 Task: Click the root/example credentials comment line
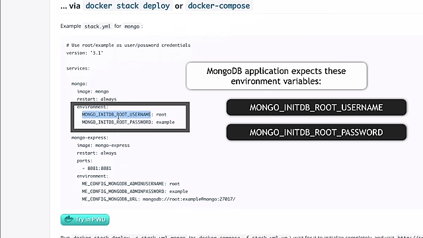tap(128, 45)
